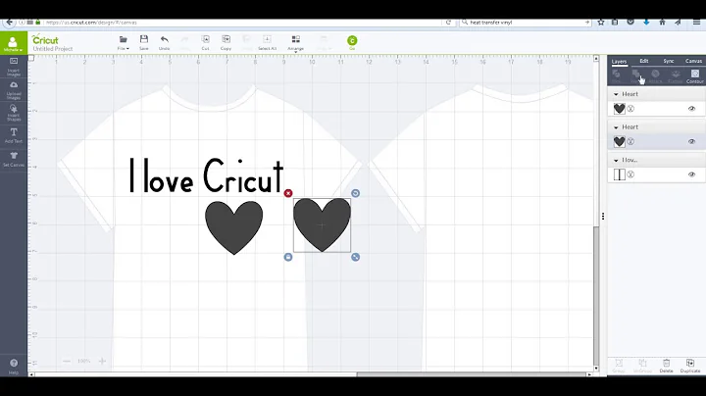Viewport: 706px width, 396px height.
Task: Collapse the second Heart layer group
Action: click(616, 127)
